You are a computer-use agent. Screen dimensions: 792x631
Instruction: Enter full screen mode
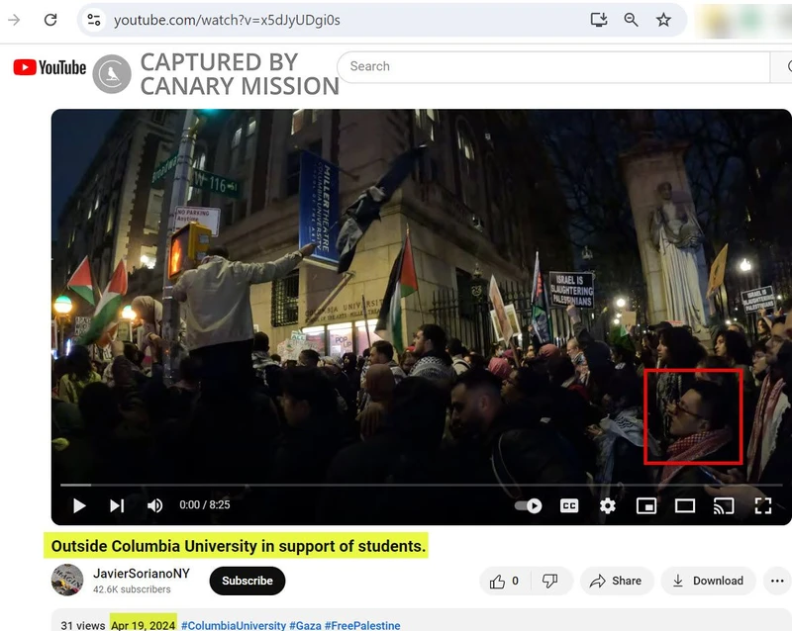click(762, 505)
